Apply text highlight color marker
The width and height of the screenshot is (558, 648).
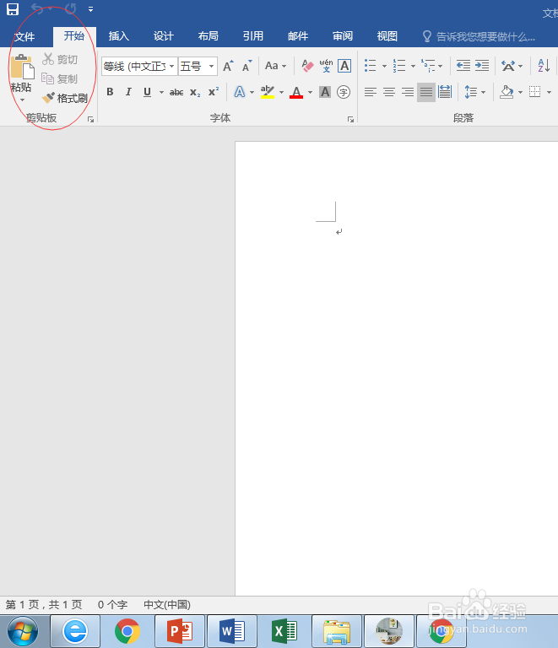pyautogui.click(x=268, y=92)
